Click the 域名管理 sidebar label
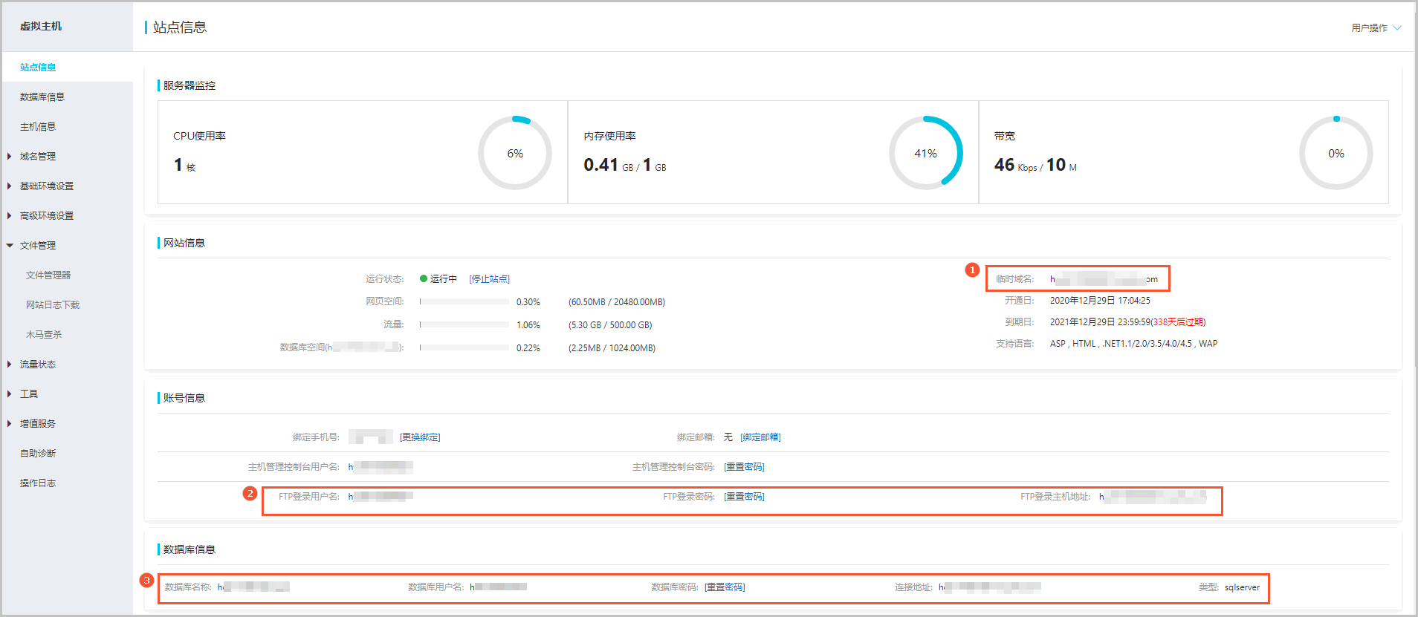1418x617 pixels. click(38, 156)
